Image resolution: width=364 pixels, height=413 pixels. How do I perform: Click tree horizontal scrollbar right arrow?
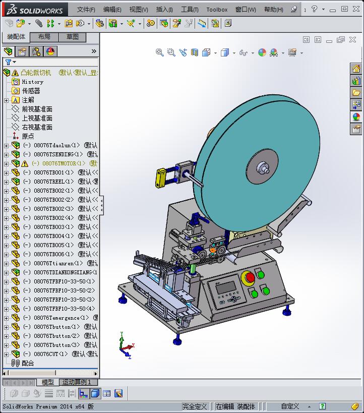96,373
